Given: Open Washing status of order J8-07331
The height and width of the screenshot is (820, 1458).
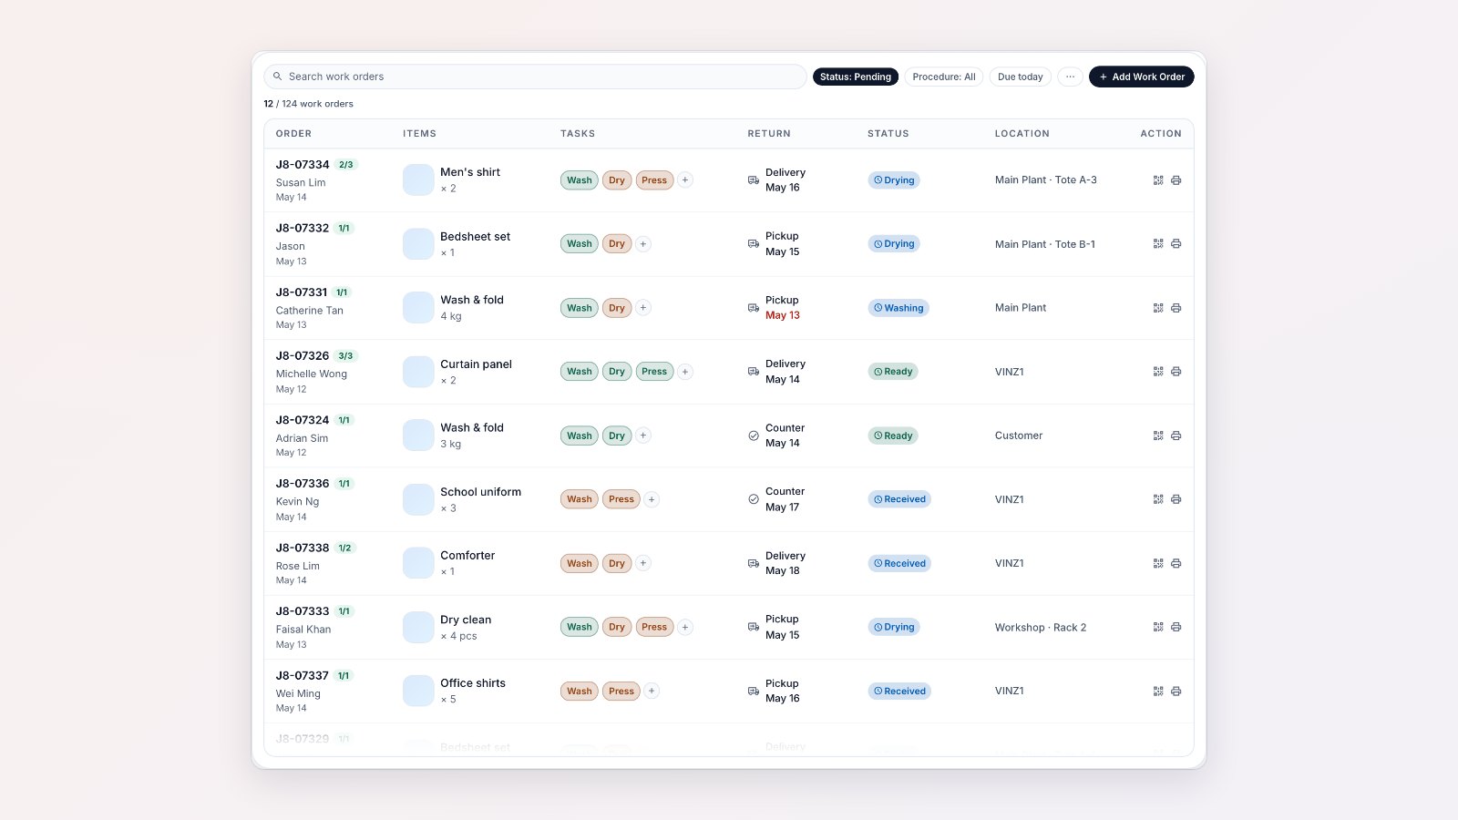Looking at the screenshot, I should (x=898, y=308).
